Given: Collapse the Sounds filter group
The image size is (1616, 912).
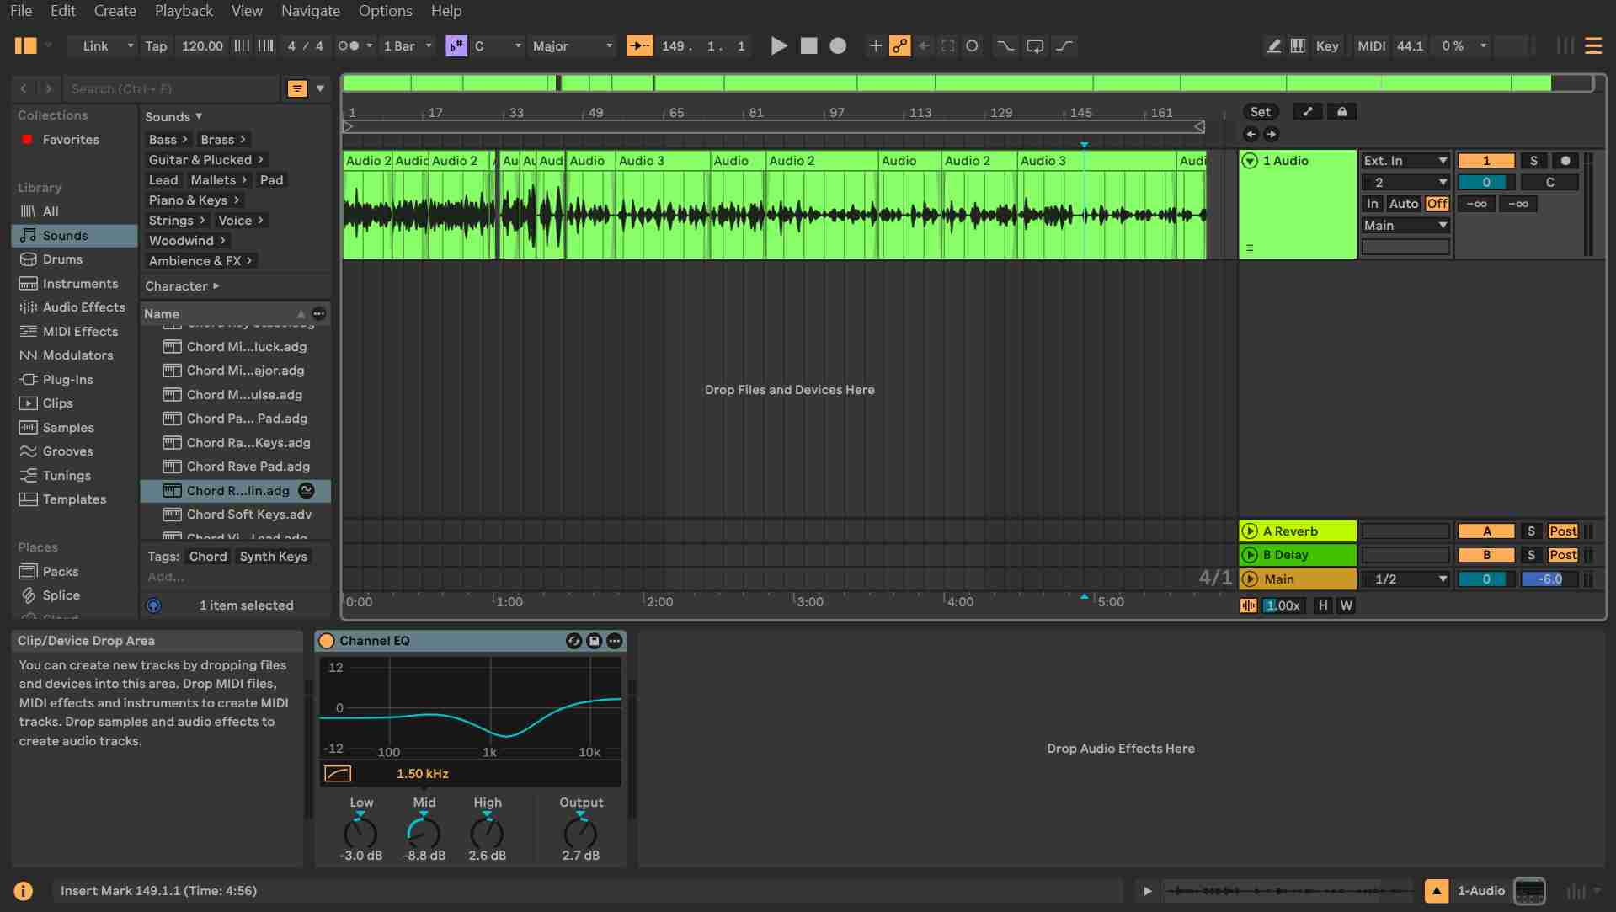Looking at the screenshot, I should pos(173,116).
